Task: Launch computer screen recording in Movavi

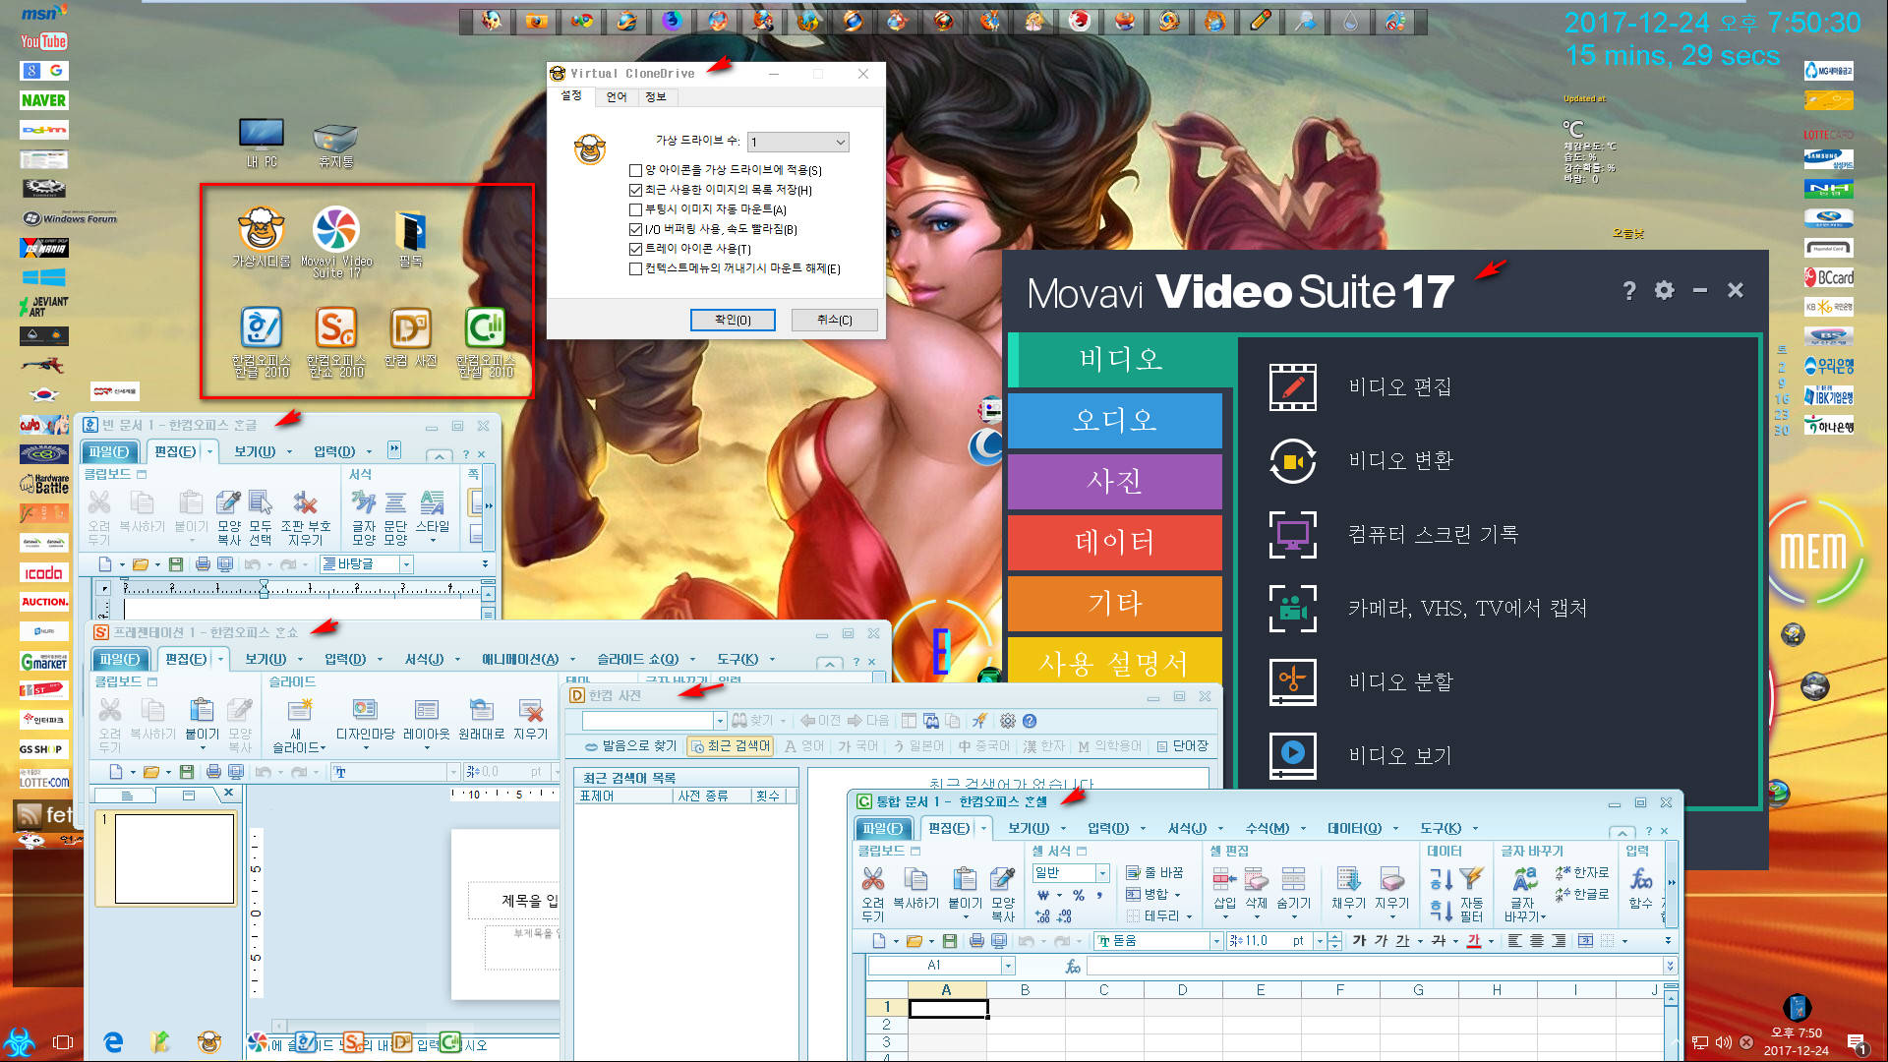Action: click(1292, 534)
